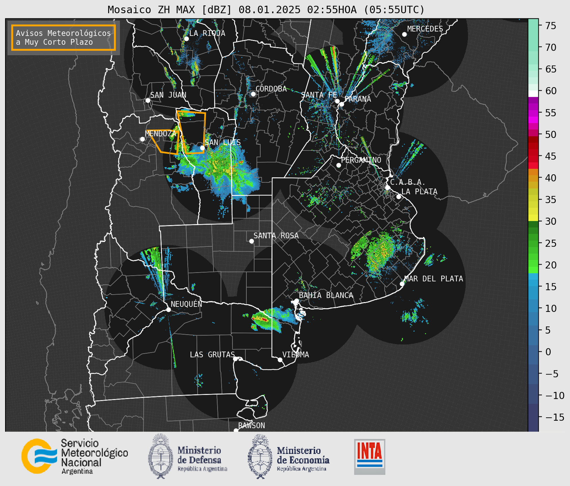Viewport: 570px width, 486px height.
Task: Click the SAN JUAN city marker dot
Action: 148,100
